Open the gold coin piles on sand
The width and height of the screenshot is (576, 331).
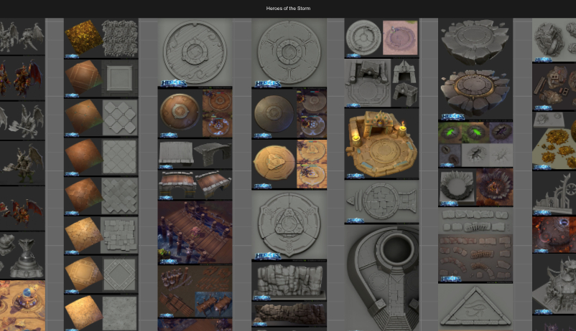(x=554, y=141)
